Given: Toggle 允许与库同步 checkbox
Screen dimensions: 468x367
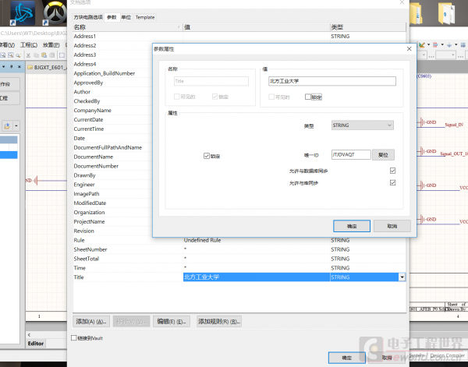Looking at the screenshot, I should (x=393, y=182).
